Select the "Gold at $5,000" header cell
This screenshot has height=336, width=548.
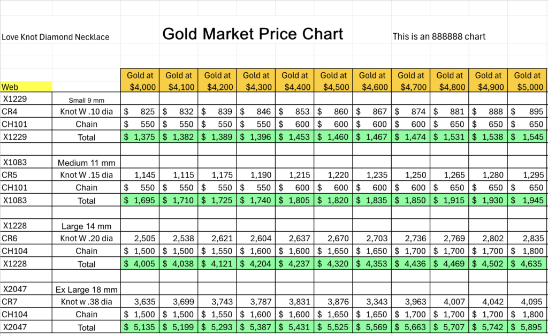[x=527, y=81]
